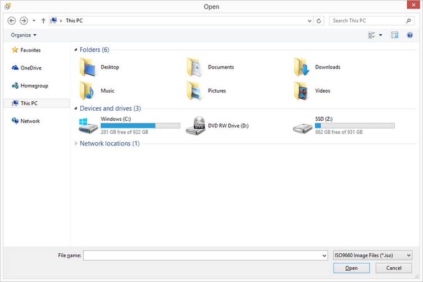Click the Forward navigation arrow
The image size is (423, 282).
point(24,21)
